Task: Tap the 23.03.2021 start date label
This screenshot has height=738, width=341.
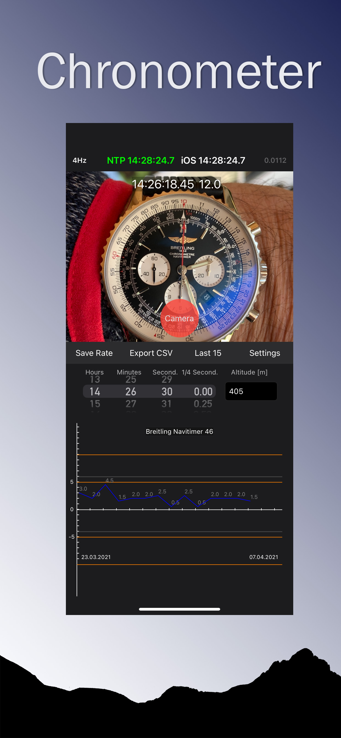Action: [96, 557]
